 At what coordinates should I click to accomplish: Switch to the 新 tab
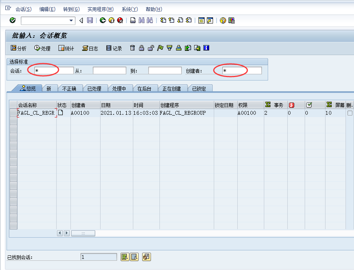[x=49, y=89]
